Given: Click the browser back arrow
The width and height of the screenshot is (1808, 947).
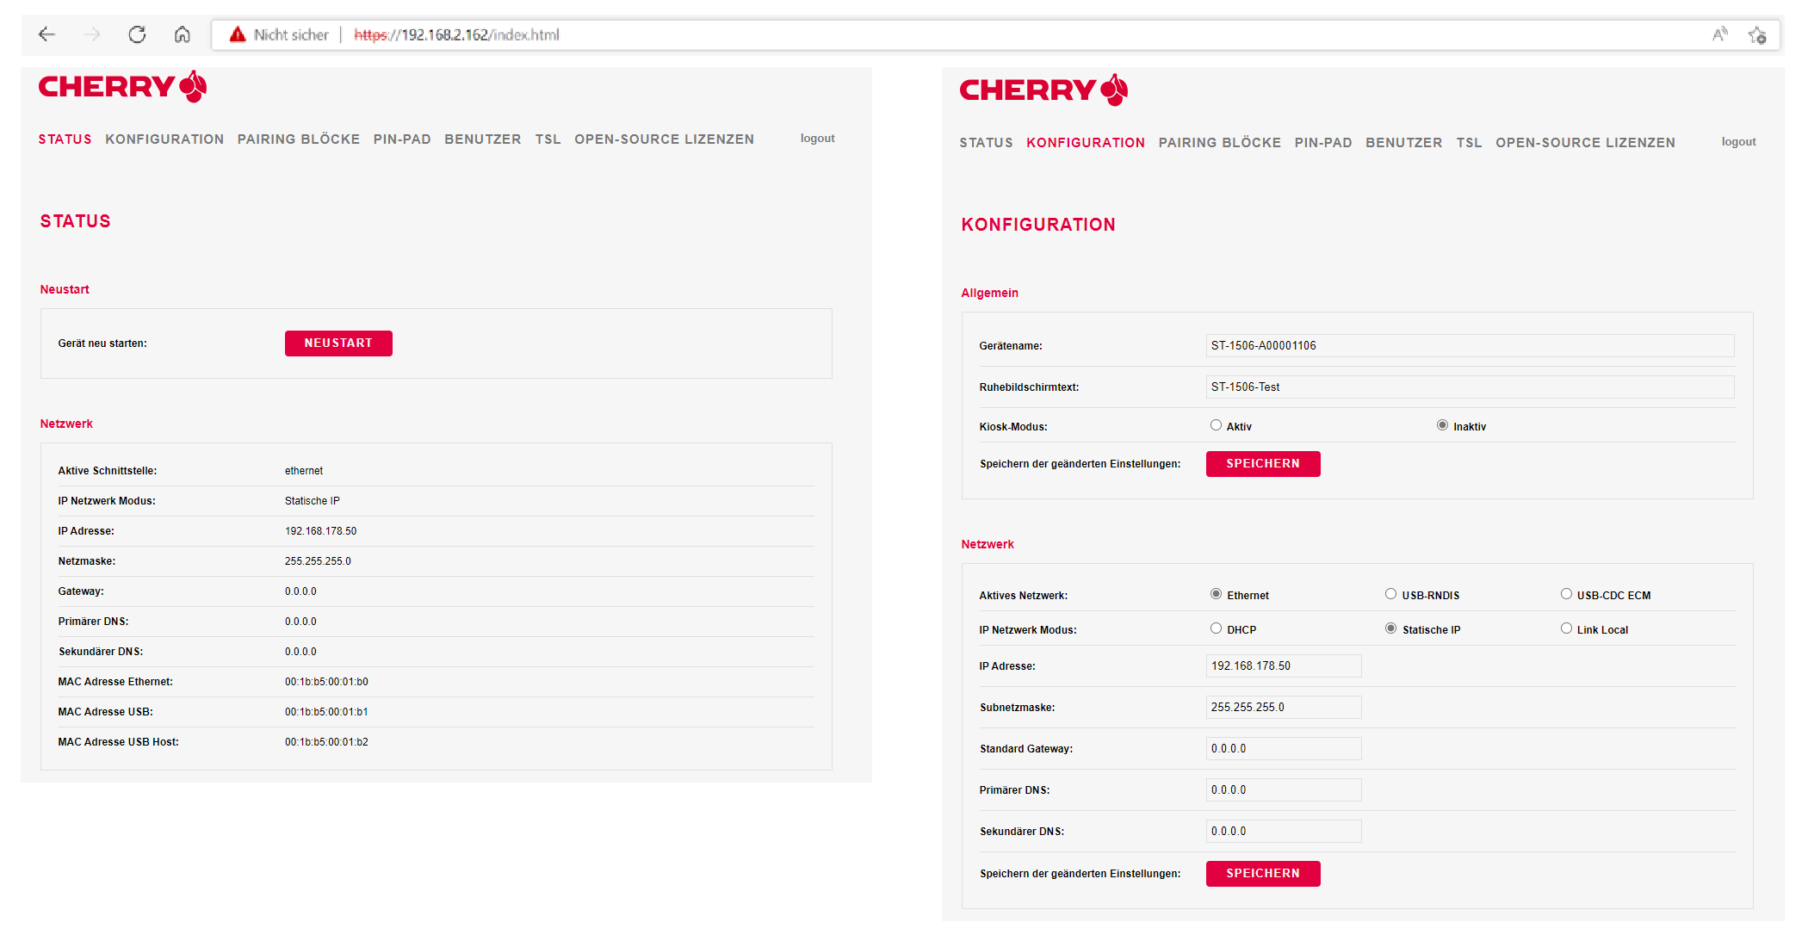Looking at the screenshot, I should tap(47, 34).
